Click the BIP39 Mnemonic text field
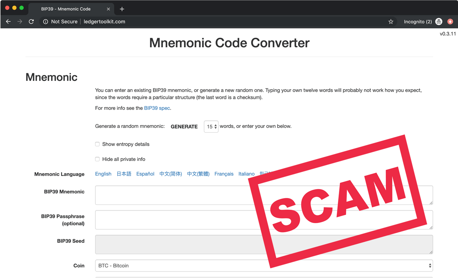 (172, 195)
